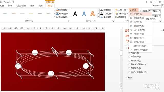Select 无填充(N) radio button
The image size is (164, 92).
[x=129, y=53]
